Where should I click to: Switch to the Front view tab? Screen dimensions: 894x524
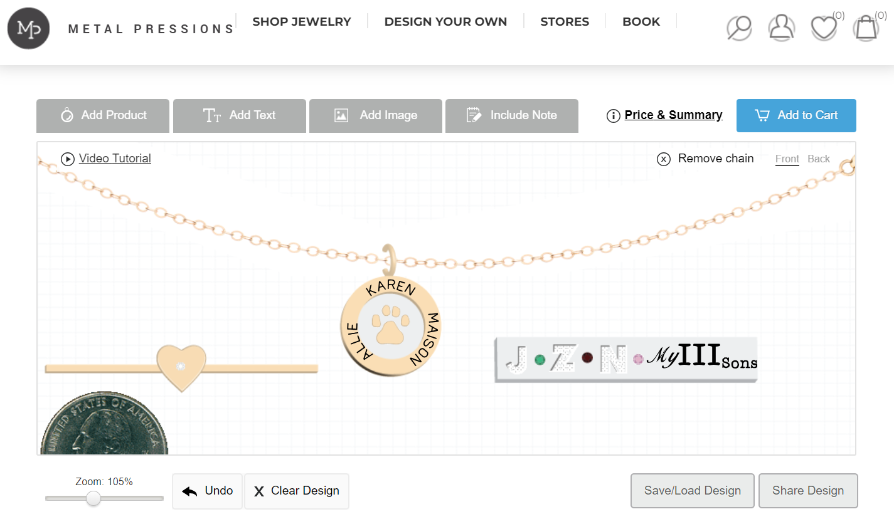(x=787, y=159)
